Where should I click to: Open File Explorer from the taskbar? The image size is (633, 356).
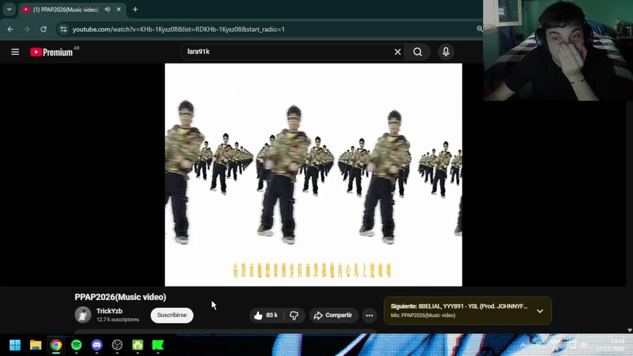(36, 345)
